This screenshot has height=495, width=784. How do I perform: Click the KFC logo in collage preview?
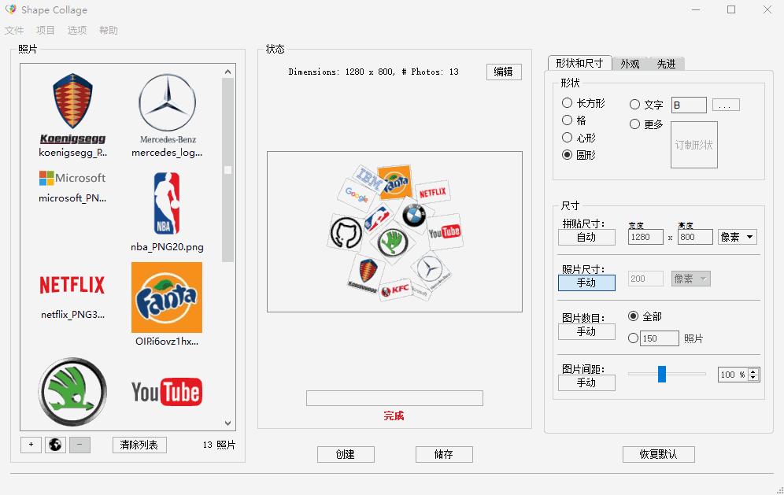pos(395,290)
